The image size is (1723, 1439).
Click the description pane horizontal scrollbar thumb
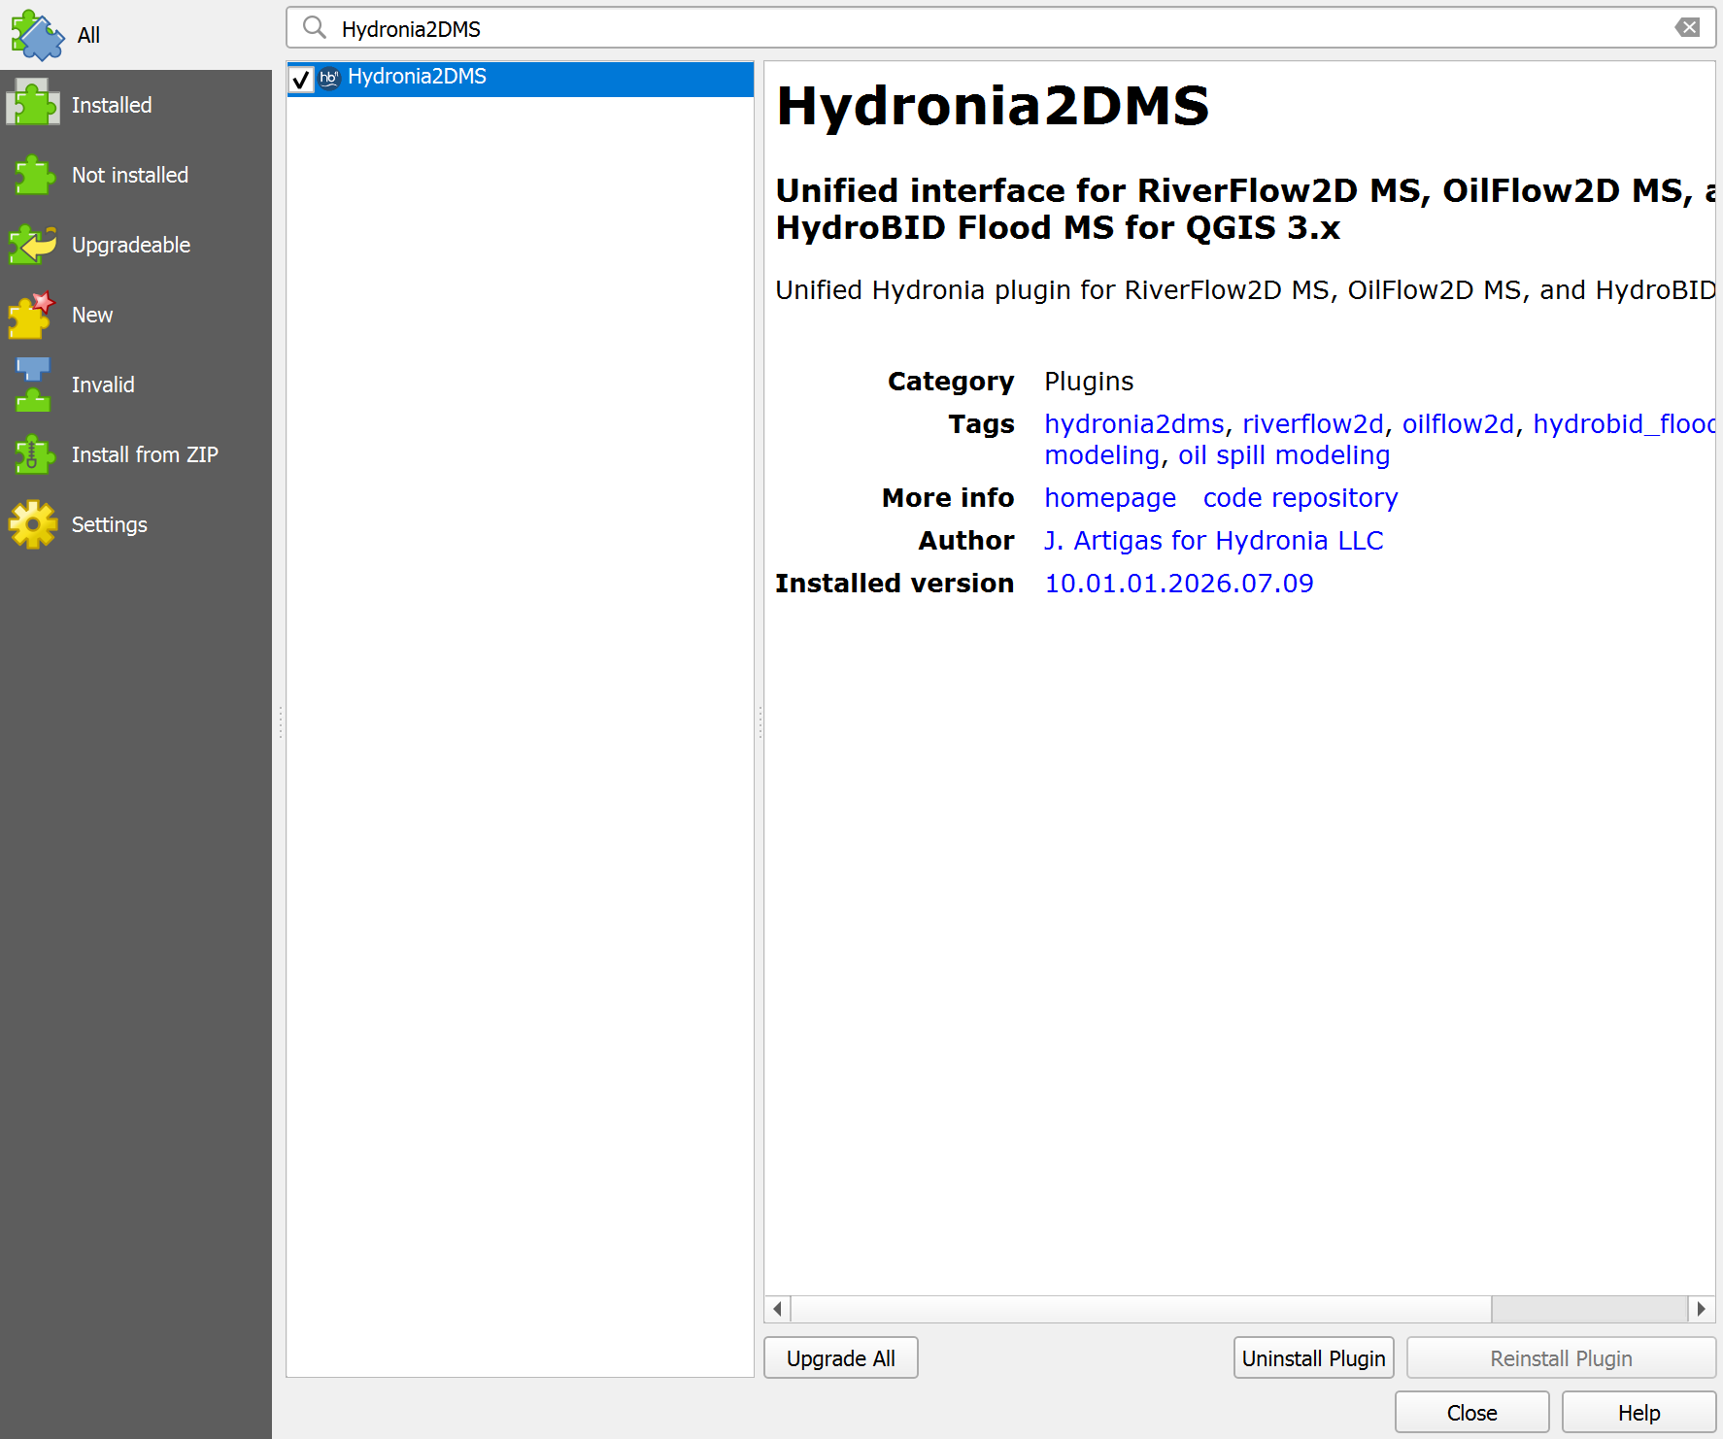coord(1141,1309)
